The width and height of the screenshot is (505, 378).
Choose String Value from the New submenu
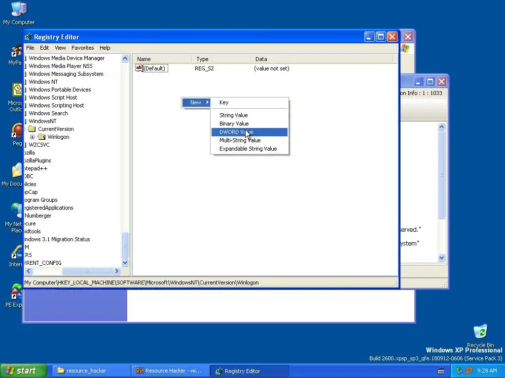tap(249, 115)
